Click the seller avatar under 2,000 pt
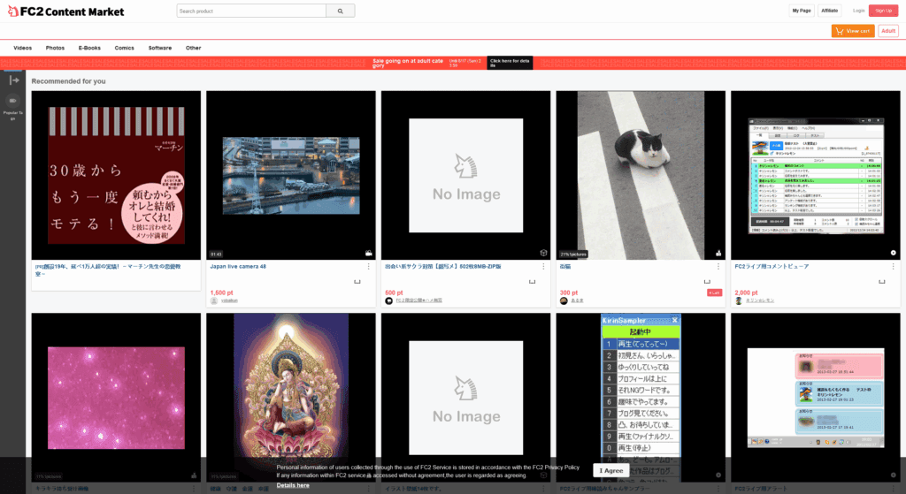Image resolution: width=906 pixels, height=494 pixels. pos(739,300)
